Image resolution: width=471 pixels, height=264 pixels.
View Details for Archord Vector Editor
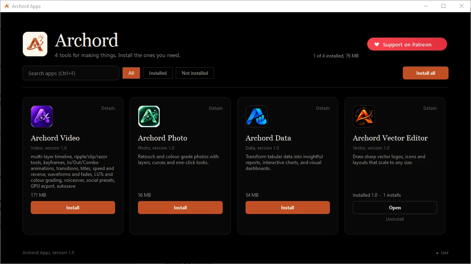(x=430, y=108)
